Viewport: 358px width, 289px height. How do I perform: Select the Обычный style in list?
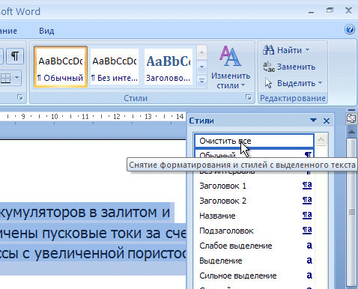pos(254,155)
